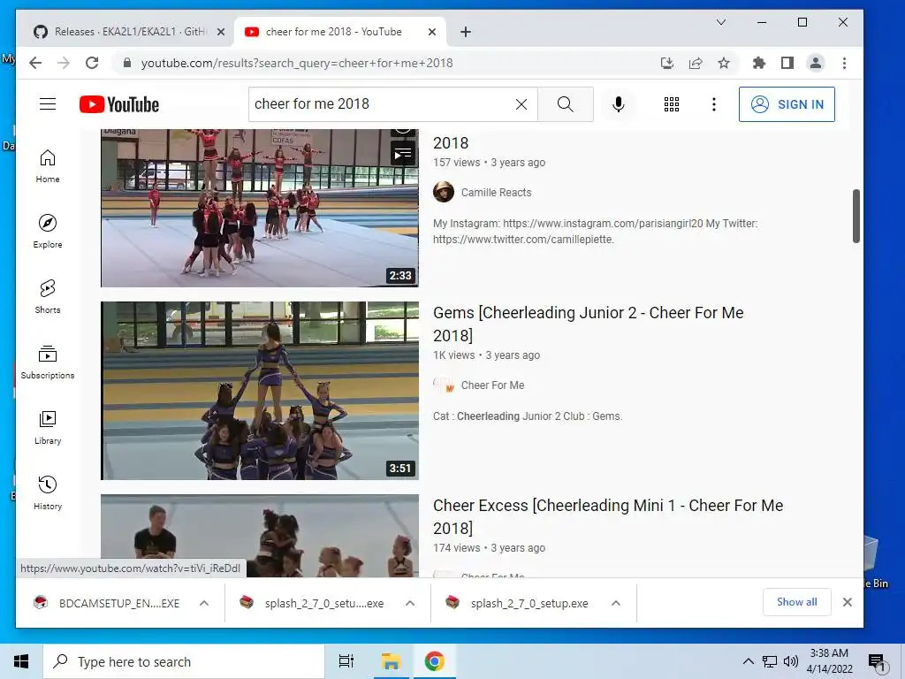905x679 pixels.
Task: Open the tab search dropdown arrow
Action: point(721,22)
